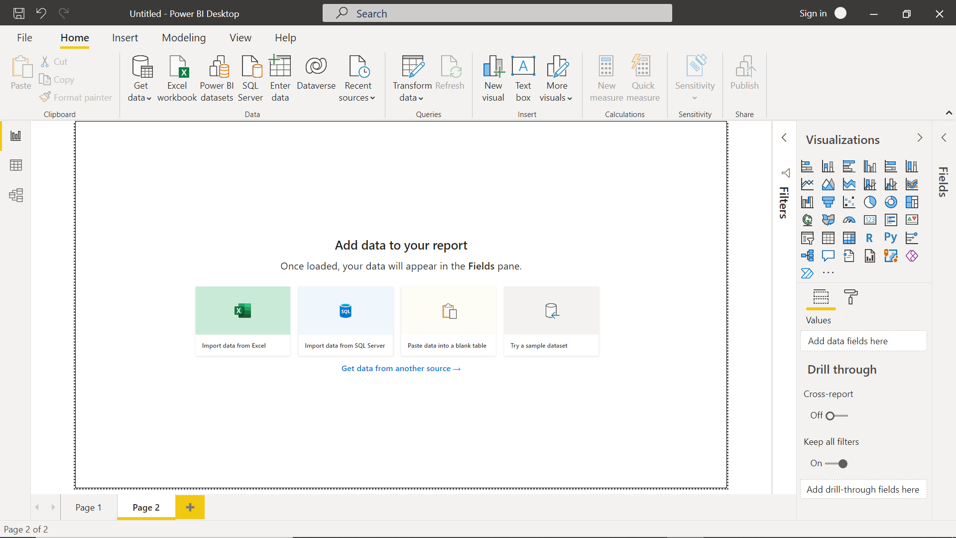The height and width of the screenshot is (538, 956).
Task: Click the Add data fields input
Action: click(864, 340)
